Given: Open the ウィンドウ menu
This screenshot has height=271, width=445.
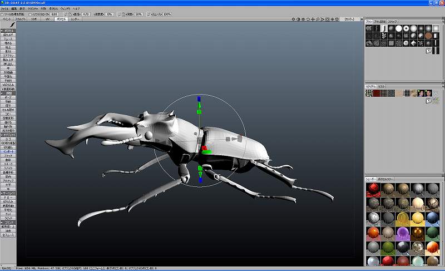Looking at the screenshot, I should (65, 9).
